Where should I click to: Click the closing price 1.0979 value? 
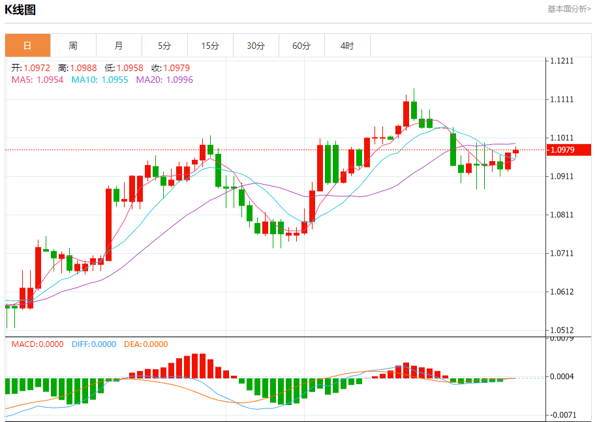coord(177,68)
